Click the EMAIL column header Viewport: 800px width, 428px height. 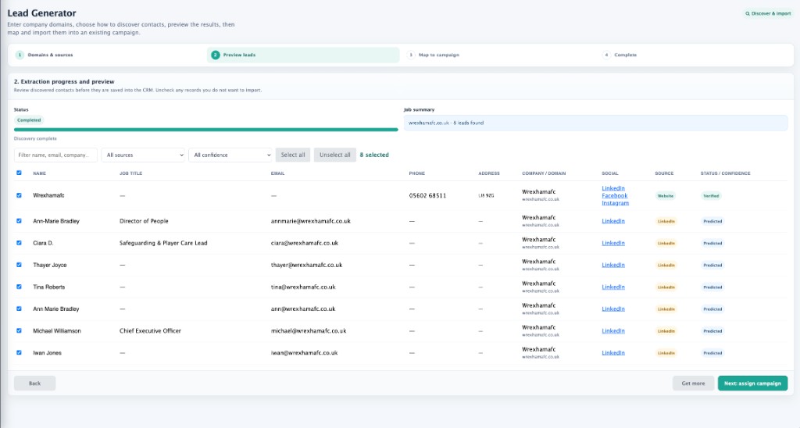(x=277, y=173)
